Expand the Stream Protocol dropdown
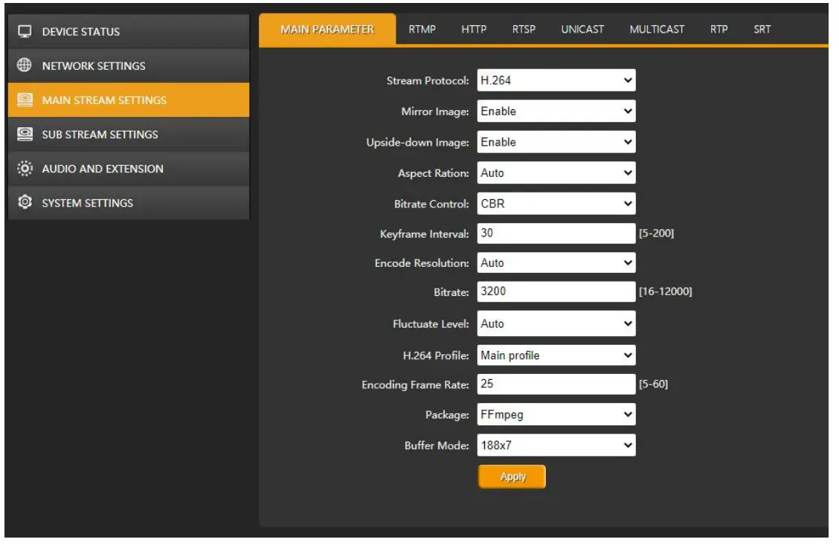This screenshot has width=839, height=545. click(x=556, y=81)
